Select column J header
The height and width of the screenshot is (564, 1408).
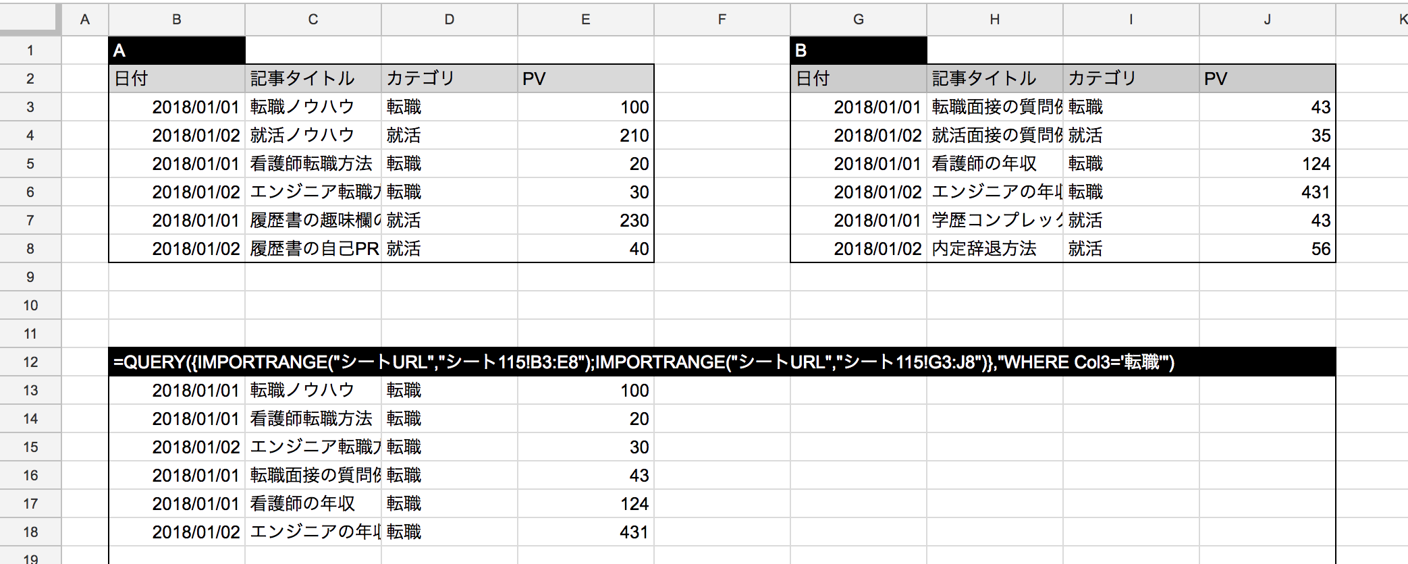[x=1268, y=20]
